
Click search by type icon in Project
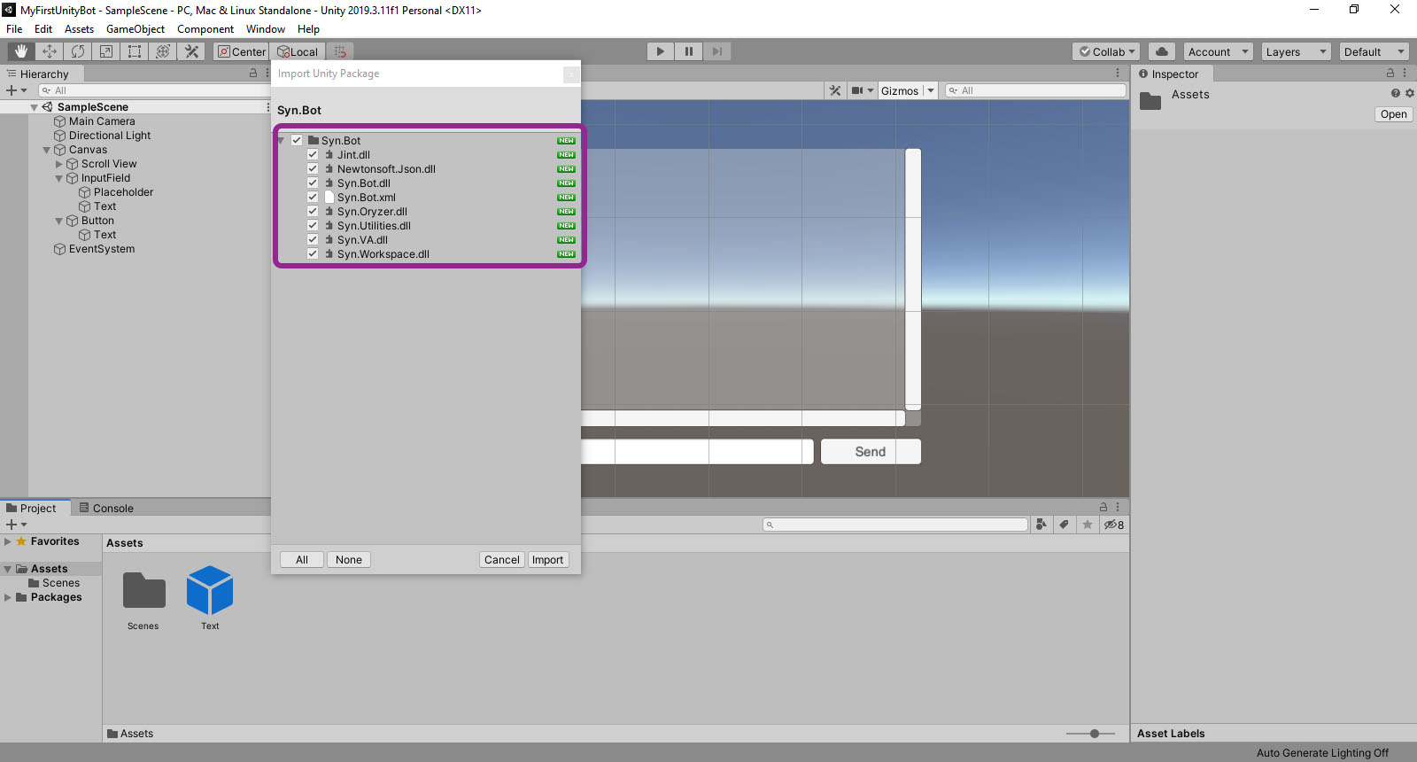click(1041, 525)
